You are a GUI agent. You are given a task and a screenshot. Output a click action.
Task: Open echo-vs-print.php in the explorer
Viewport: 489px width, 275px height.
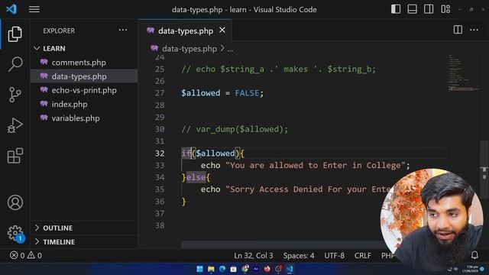point(84,90)
